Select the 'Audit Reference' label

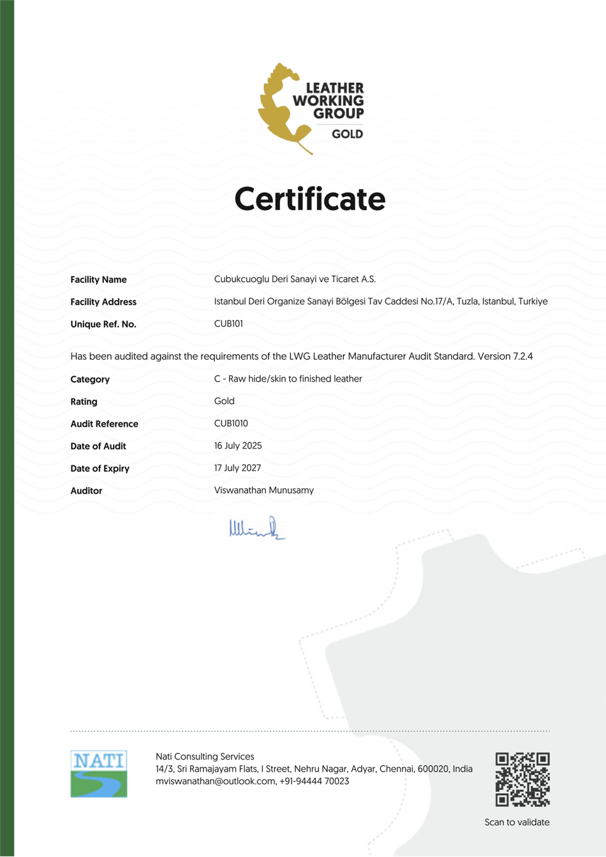pyautogui.click(x=104, y=424)
